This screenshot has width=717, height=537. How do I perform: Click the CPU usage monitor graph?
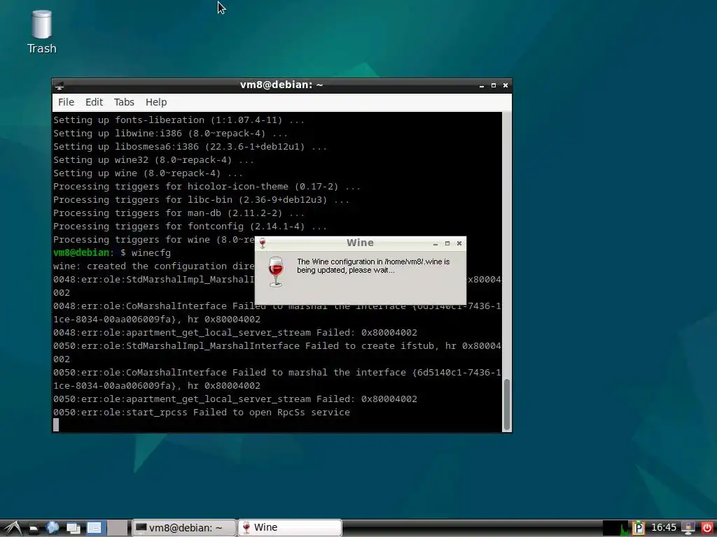pos(616,528)
